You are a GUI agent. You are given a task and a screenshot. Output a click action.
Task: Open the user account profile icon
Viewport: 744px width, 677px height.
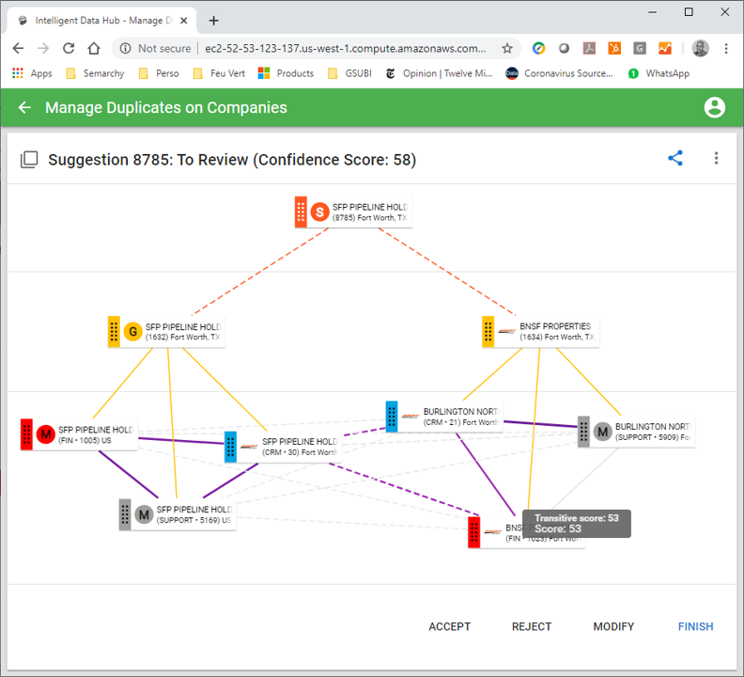[714, 107]
